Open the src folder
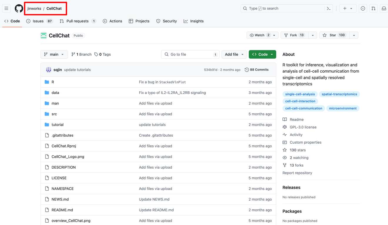Viewport: 388px width, 225px height. coord(54,114)
